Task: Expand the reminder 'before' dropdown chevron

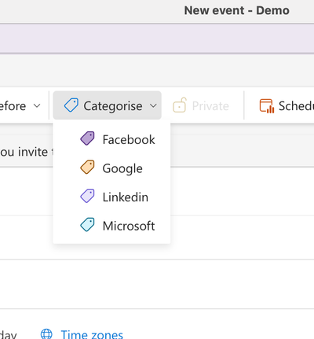Action: click(37, 105)
